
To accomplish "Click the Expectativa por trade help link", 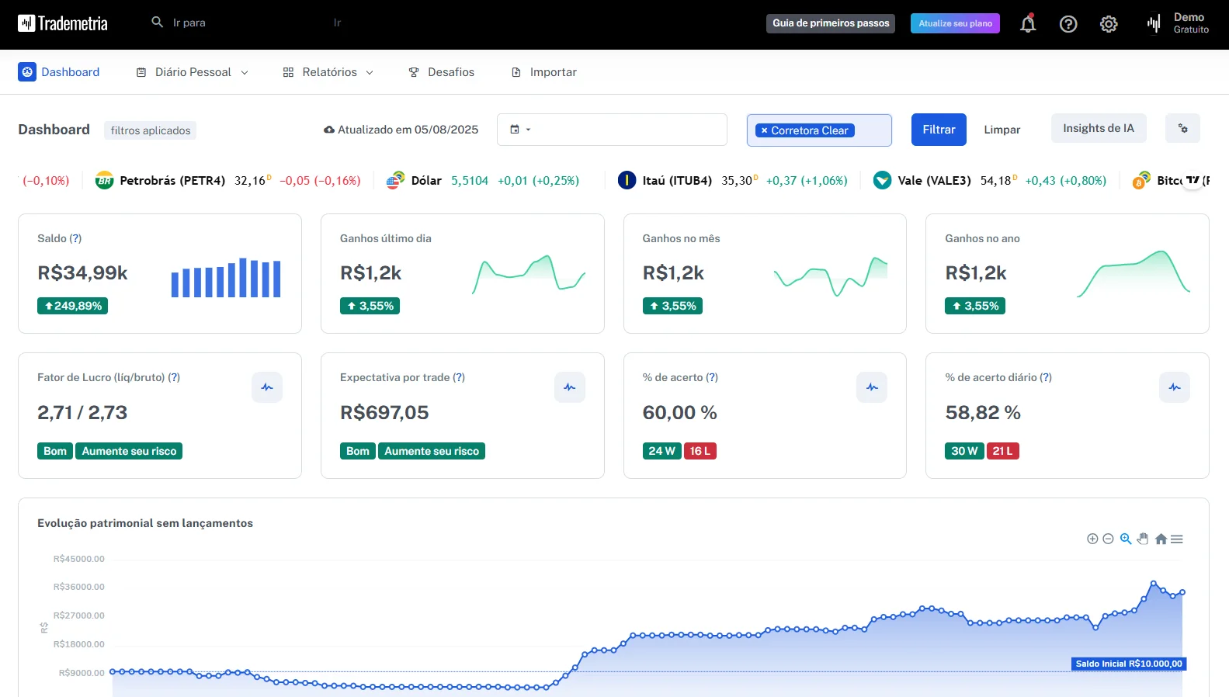I will point(459,377).
